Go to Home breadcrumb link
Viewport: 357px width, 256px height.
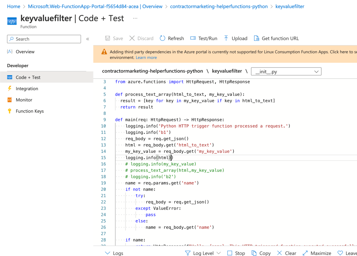click(14, 6)
